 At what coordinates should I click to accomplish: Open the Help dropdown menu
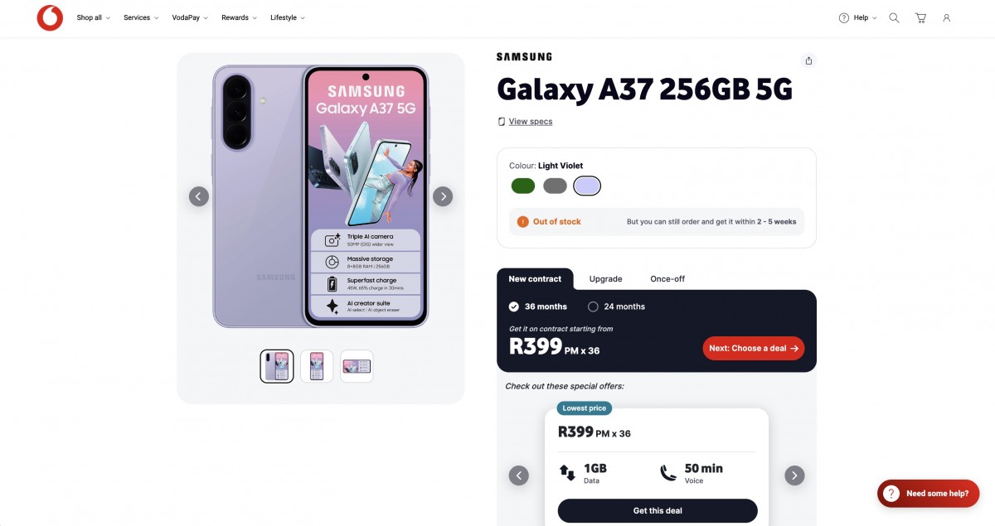point(857,17)
